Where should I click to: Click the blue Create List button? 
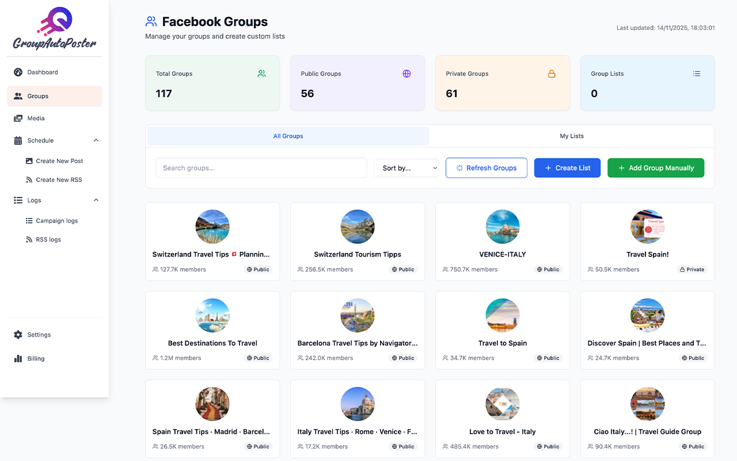coord(567,168)
